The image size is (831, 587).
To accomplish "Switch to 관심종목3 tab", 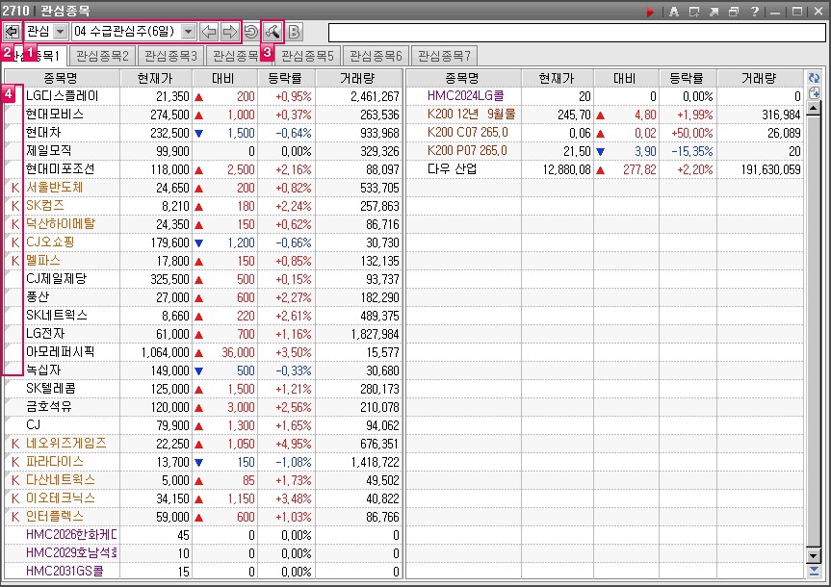I will (x=171, y=56).
